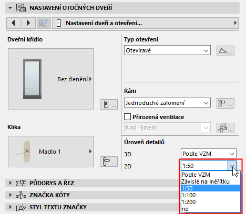This screenshot has height=214, width=246.
Task: Click the Styl textu značky panel icon
Action: tap(21, 207)
